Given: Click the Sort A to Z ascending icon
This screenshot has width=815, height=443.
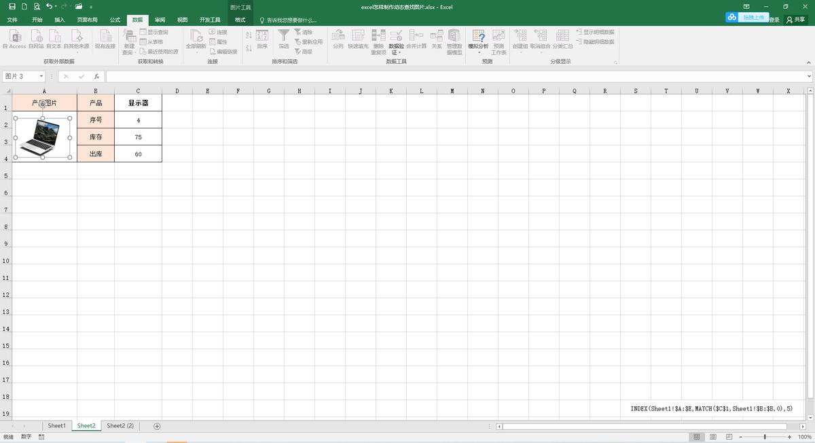Looking at the screenshot, I should [x=249, y=35].
